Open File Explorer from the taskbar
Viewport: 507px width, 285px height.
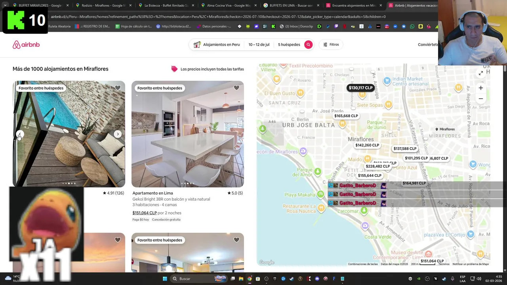[x=241, y=279]
